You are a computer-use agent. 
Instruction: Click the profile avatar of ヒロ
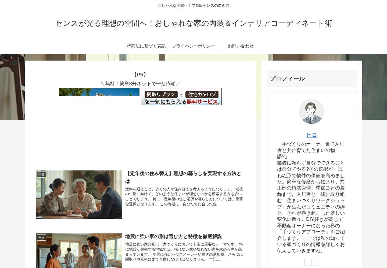tap(312, 111)
